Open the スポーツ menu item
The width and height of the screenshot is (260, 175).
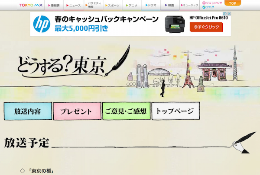pos(112,5)
